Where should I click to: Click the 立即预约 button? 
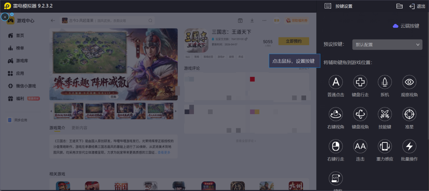[x=294, y=41]
